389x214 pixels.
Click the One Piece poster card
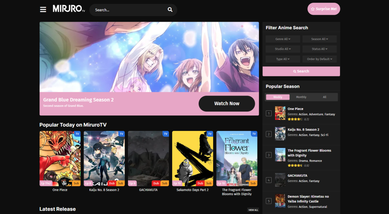tap(60, 159)
